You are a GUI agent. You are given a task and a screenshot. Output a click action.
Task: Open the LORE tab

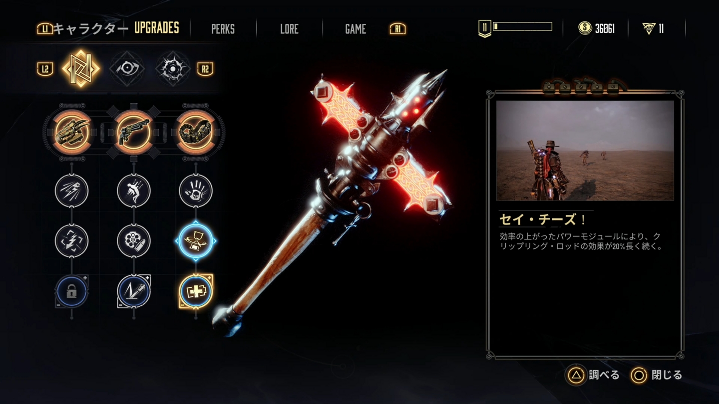click(289, 29)
